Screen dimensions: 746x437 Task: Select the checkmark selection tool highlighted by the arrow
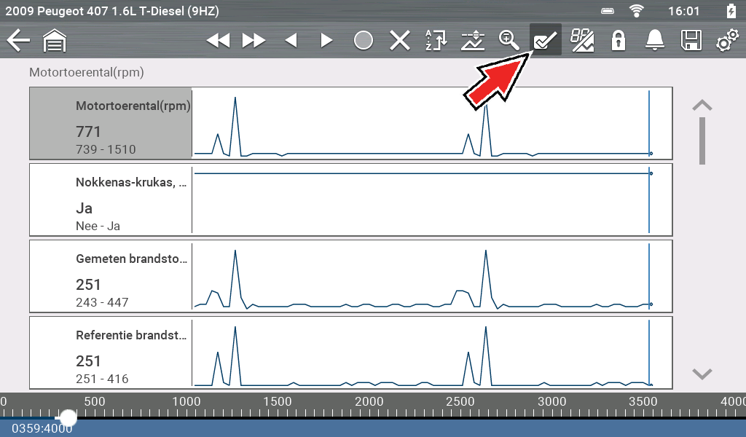click(x=544, y=40)
